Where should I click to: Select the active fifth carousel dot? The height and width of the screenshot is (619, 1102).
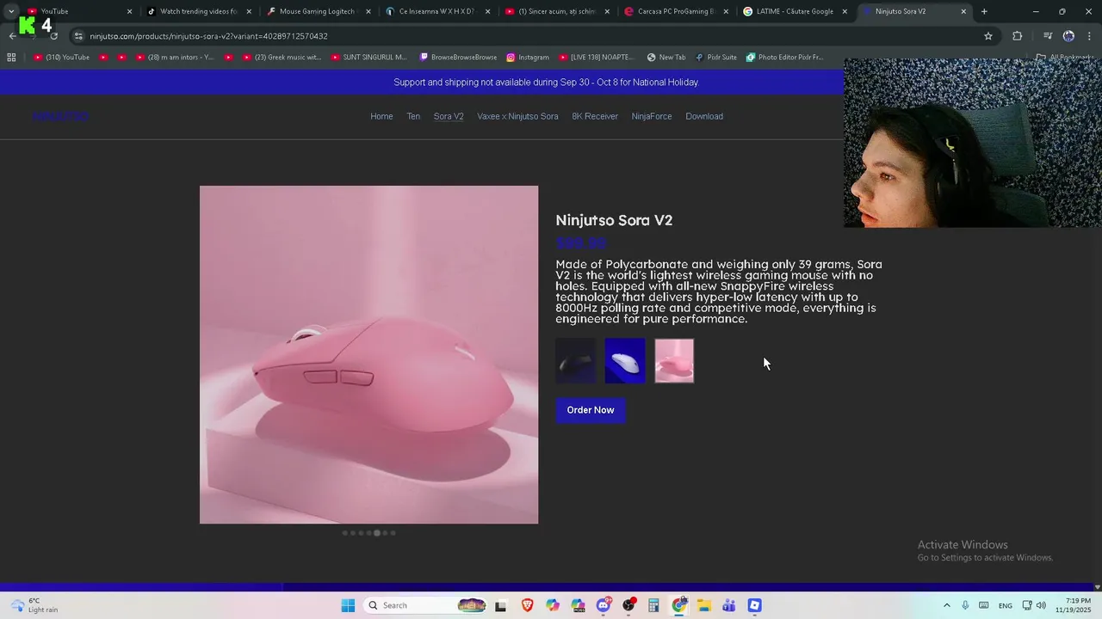pos(376,533)
